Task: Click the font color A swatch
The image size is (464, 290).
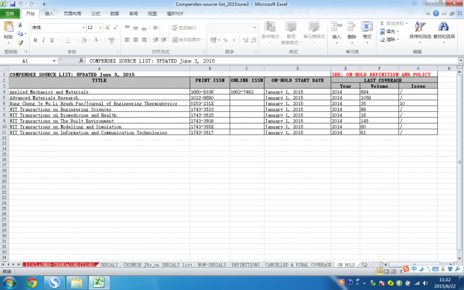Action: click(96, 40)
